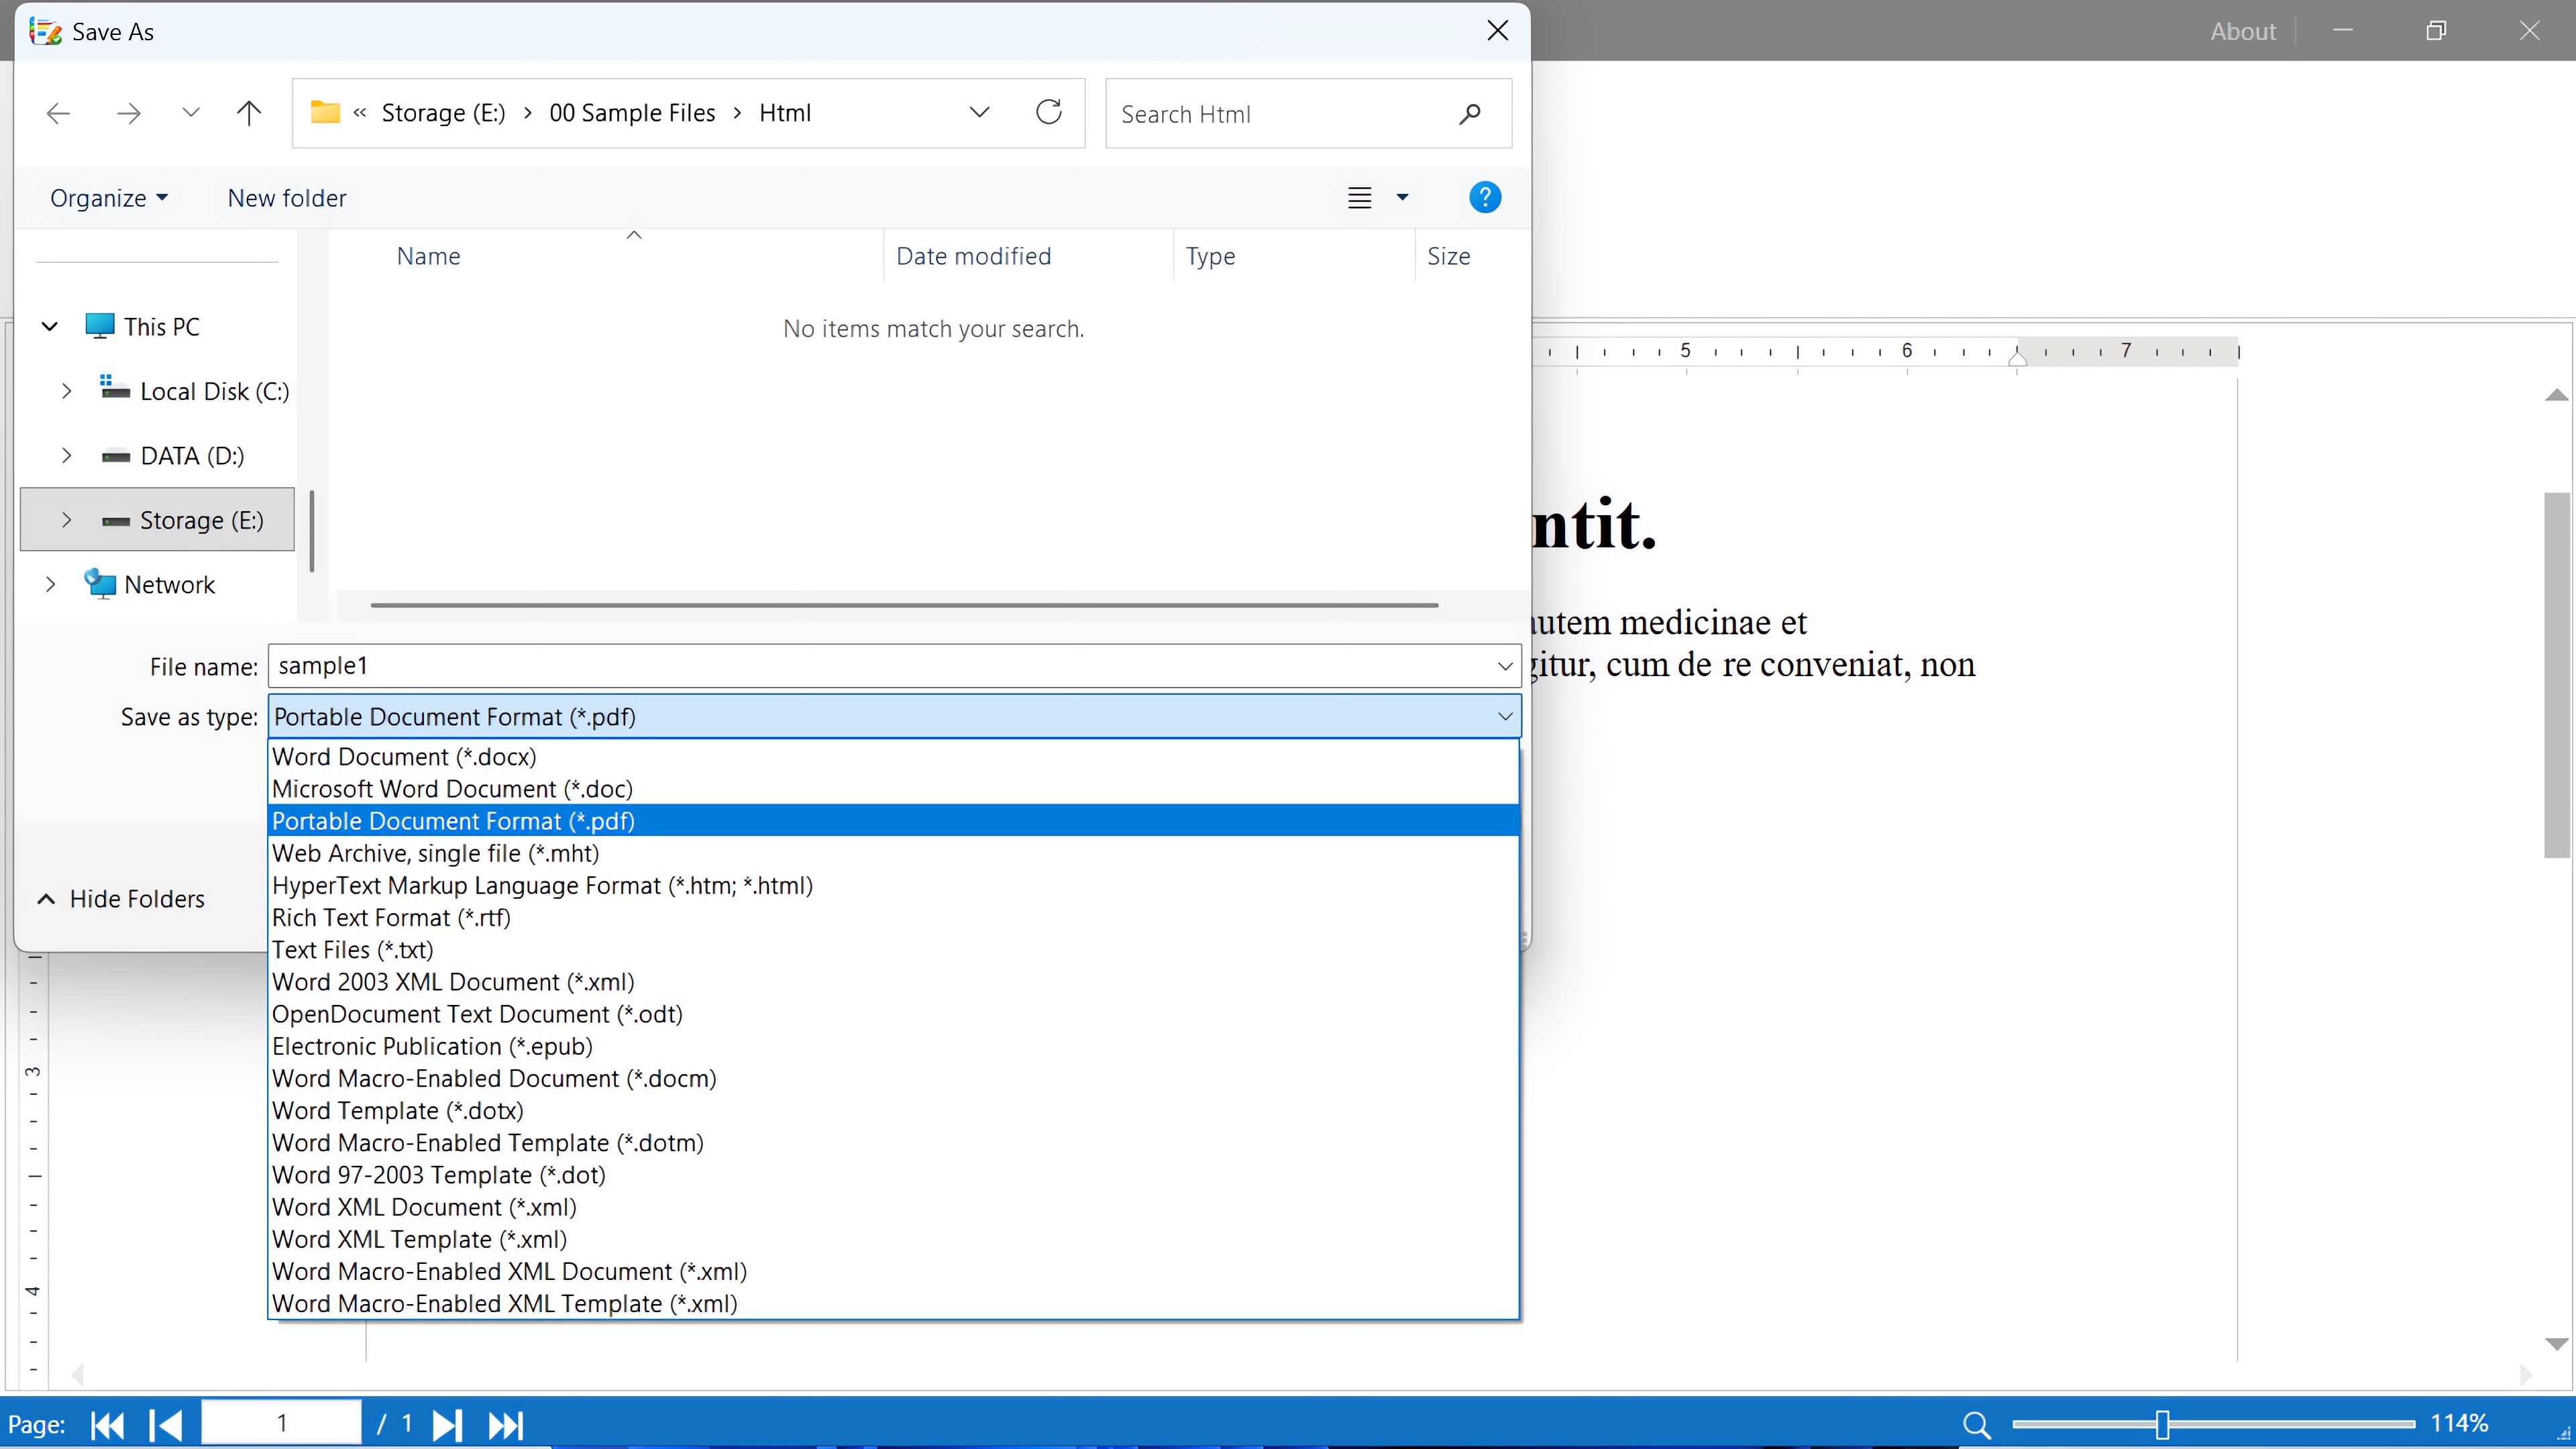Click the change view list icon

1359,197
